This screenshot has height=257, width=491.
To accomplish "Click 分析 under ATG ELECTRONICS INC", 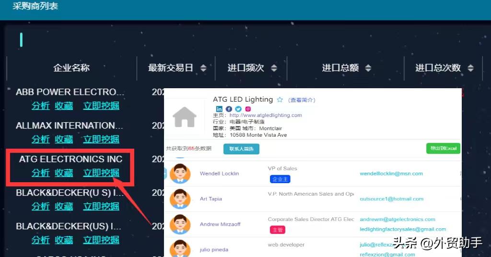I will pos(41,173).
